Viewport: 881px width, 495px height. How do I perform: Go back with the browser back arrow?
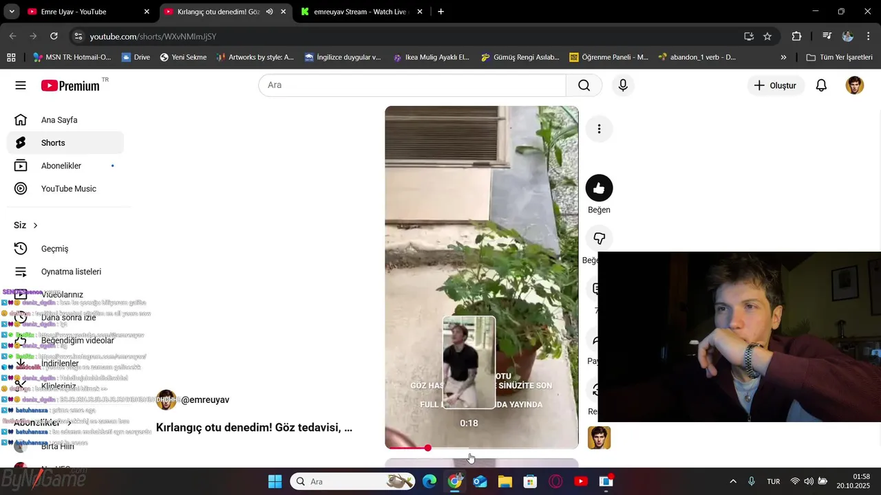click(13, 36)
